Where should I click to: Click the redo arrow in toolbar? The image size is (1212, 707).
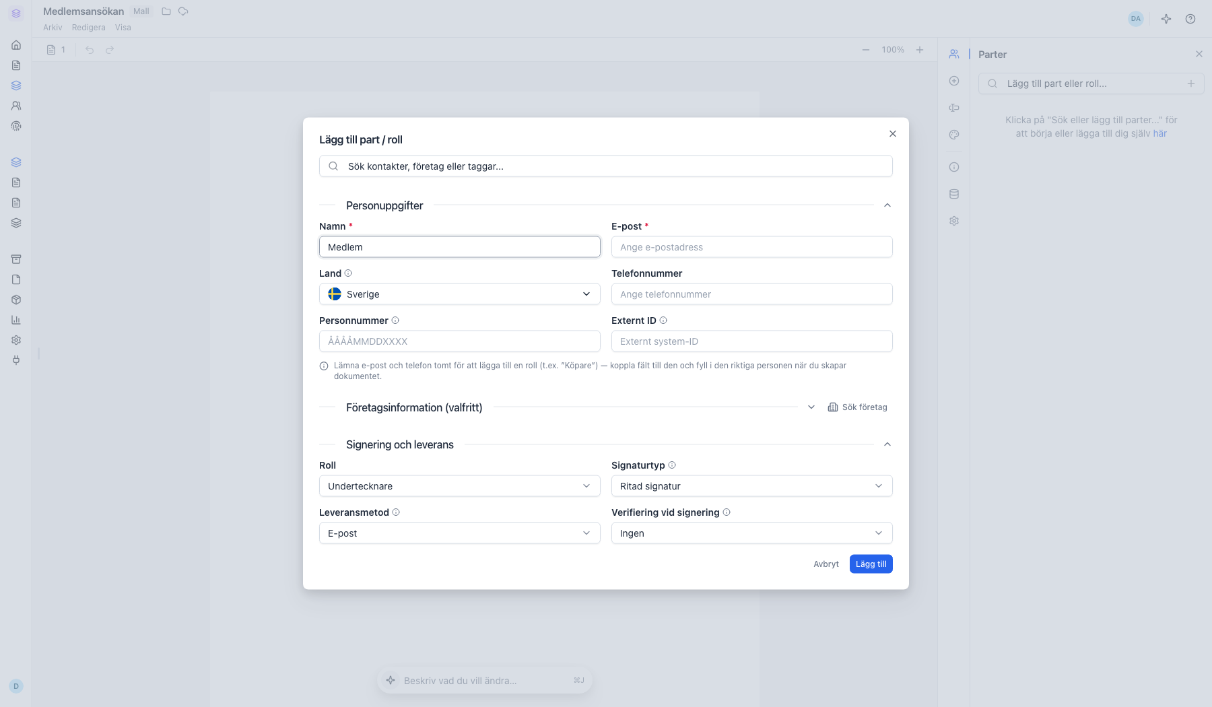click(110, 50)
